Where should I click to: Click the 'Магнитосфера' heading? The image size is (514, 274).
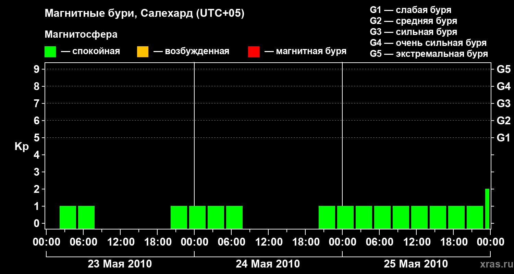tap(81, 35)
